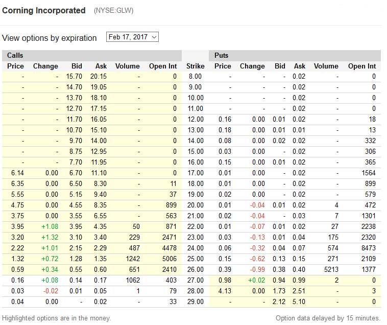This screenshot has width=387, height=325.
Task: Select call ask value 14.00
Action: pyautogui.click(x=99, y=141)
